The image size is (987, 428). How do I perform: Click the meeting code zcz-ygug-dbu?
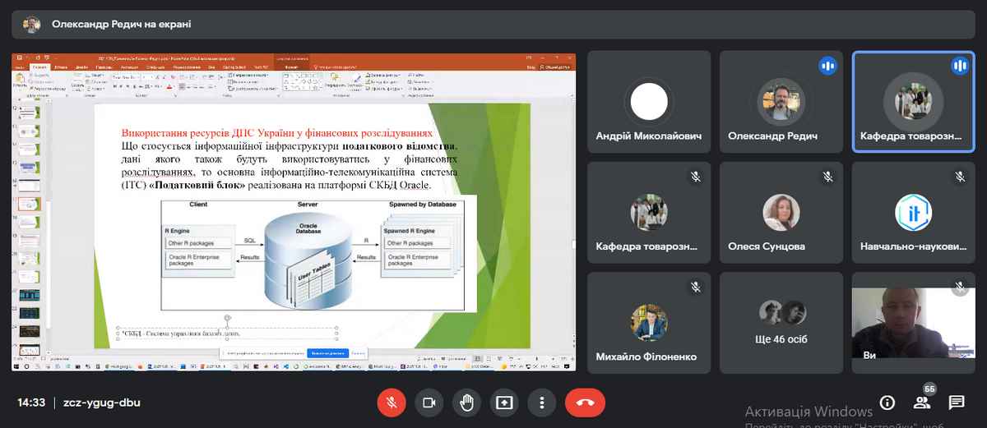[94, 403]
